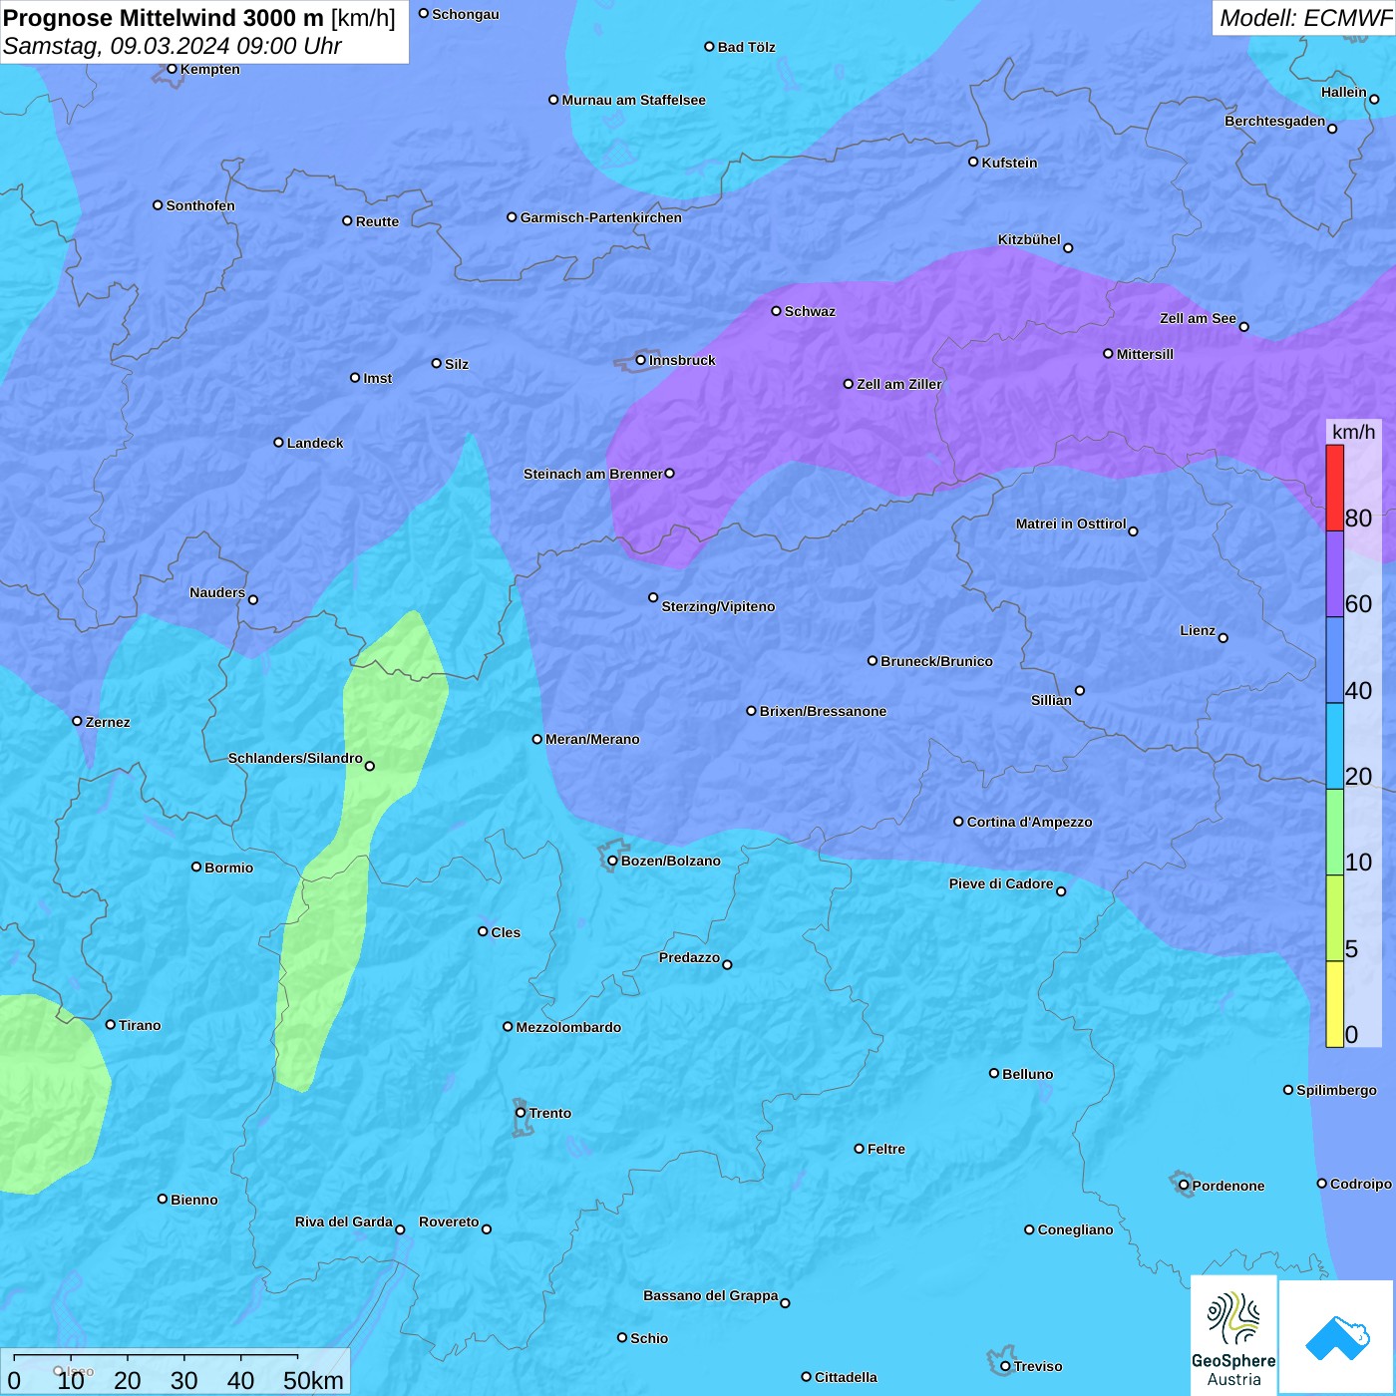The image size is (1396, 1396).
Task: Click the Treviso city label
Action: [x=1038, y=1366]
